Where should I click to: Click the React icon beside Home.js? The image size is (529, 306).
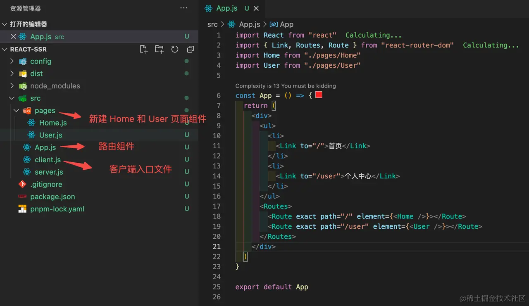click(x=31, y=123)
